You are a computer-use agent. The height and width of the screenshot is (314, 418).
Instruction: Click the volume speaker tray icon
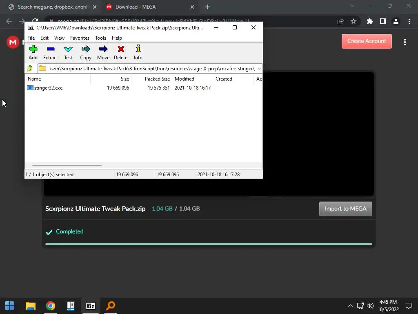click(x=370, y=306)
